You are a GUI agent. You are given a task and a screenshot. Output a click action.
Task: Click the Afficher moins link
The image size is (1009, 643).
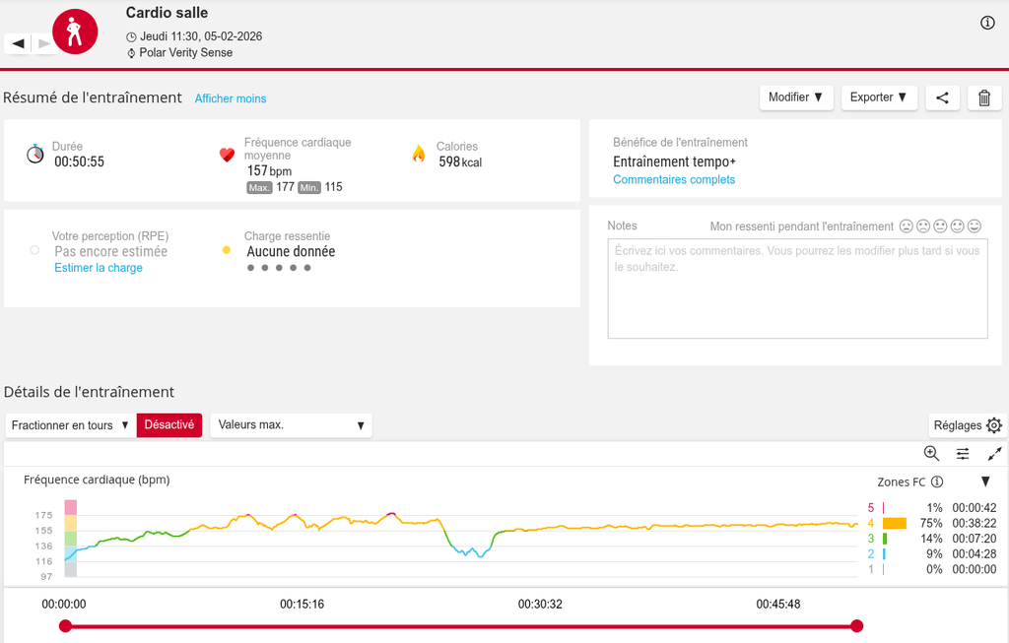(231, 98)
